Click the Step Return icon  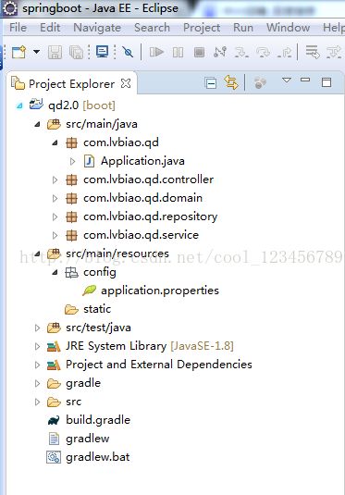(284, 52)
